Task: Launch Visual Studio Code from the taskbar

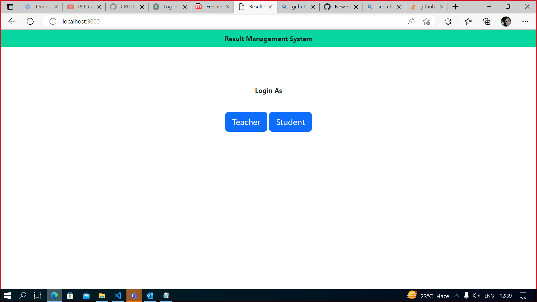Action: point(118,296)
